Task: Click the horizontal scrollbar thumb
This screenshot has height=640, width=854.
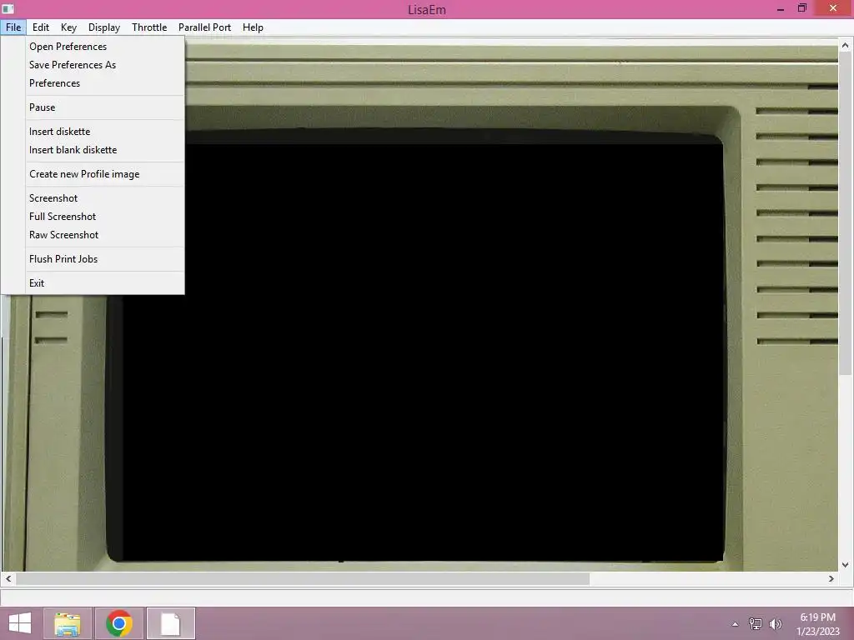Action: pos(303,578)
